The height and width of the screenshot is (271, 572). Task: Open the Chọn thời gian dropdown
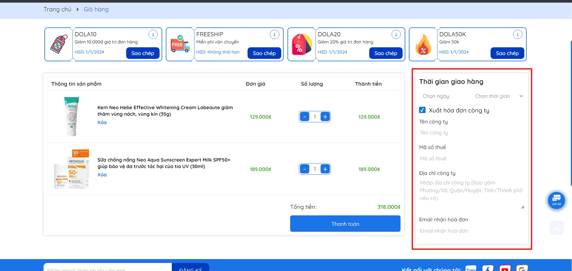[x=499, y=96]
